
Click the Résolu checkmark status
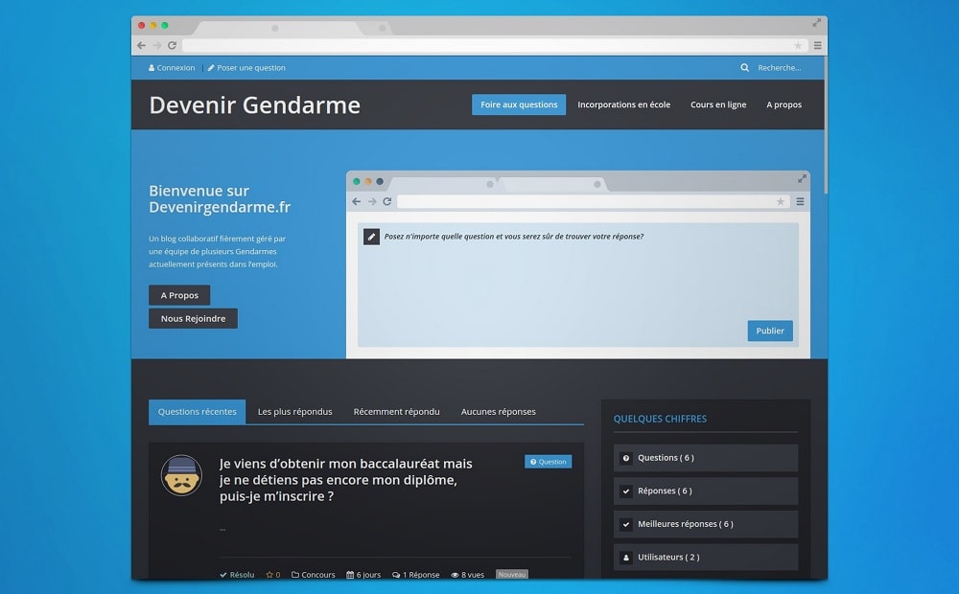pos(237,575)
